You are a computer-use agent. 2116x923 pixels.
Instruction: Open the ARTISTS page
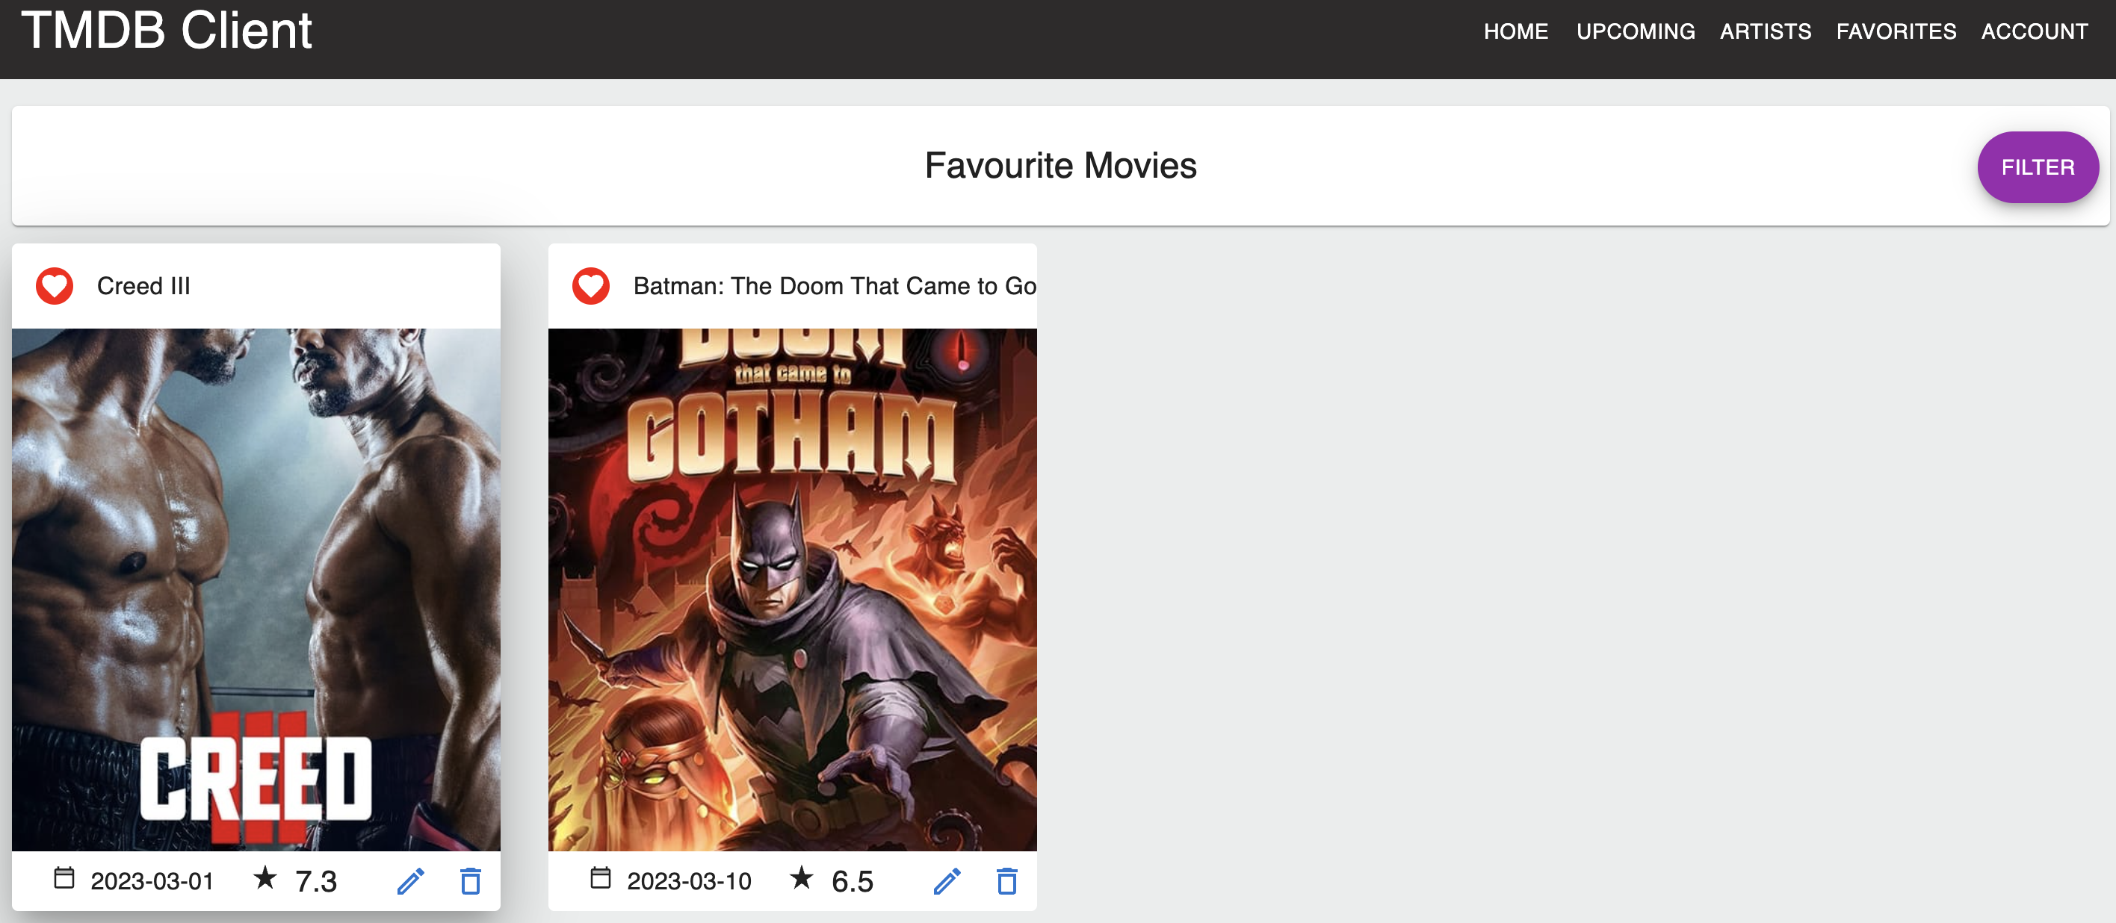click(1766, 31)
